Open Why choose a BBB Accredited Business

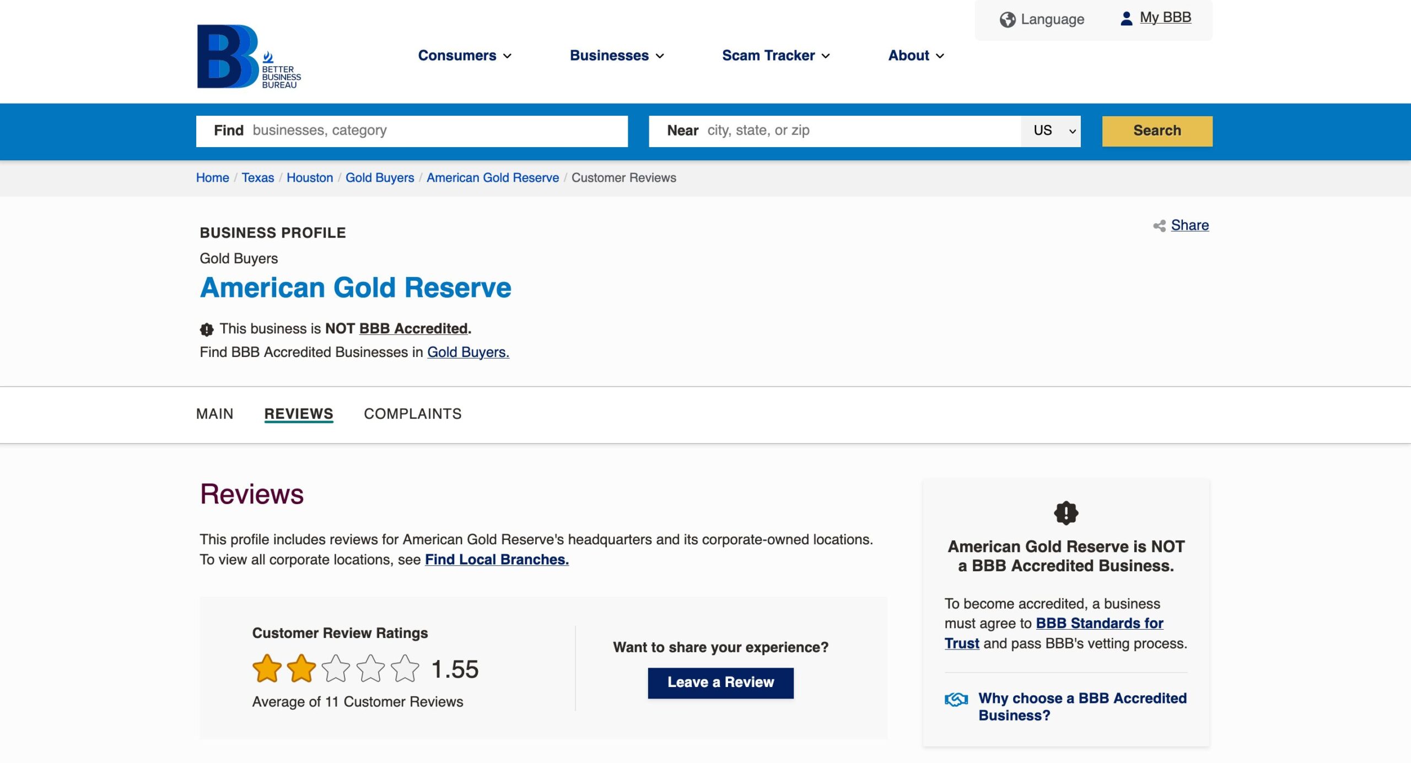[x=1083, y=707]
